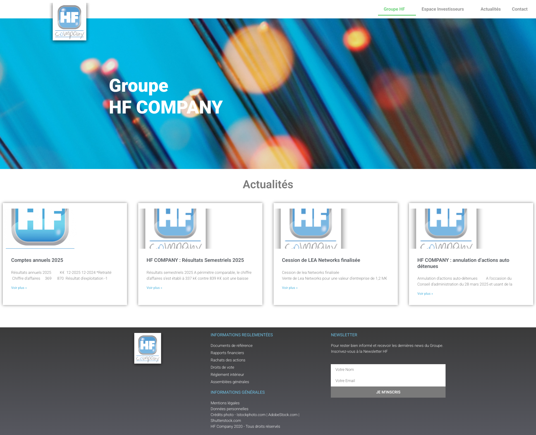Open the Contact page from the top menu
Screen dimensions: 536x435
[x=520, y=9]
